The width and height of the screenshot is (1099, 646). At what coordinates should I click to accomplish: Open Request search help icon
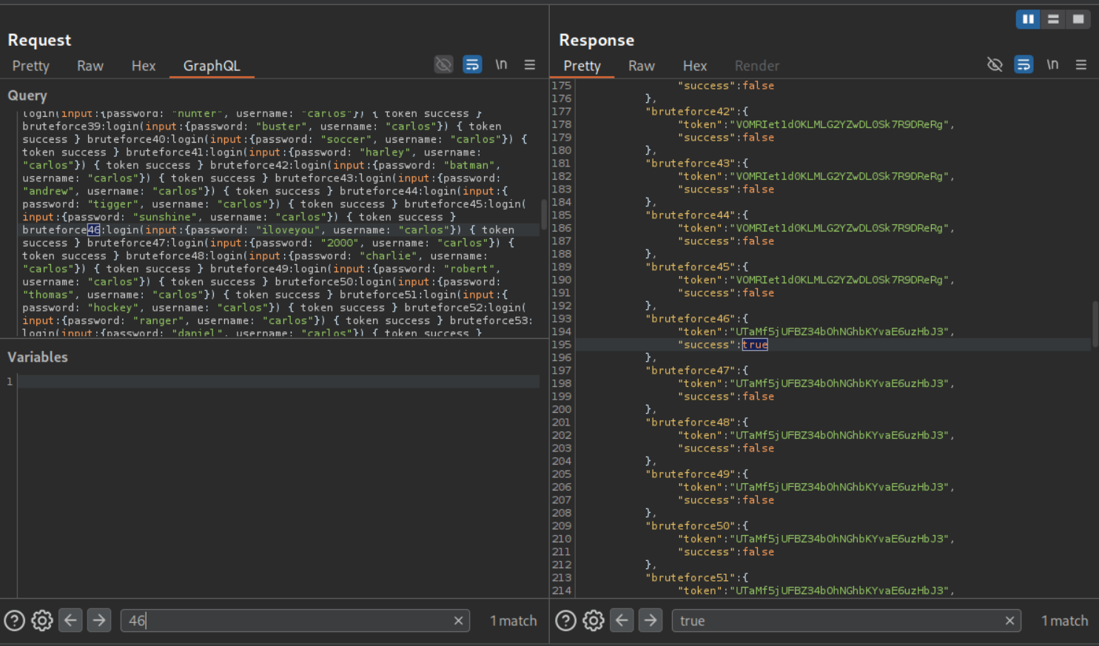pos(14,620)
